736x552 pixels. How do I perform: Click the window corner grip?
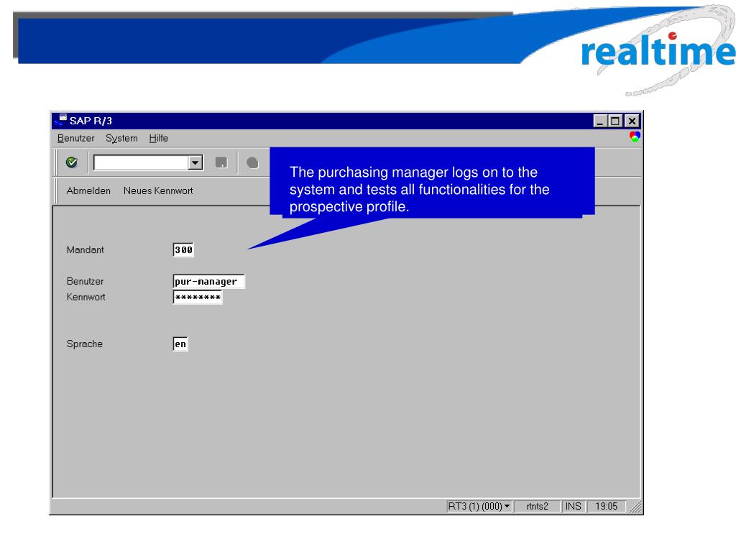(635, 507)
